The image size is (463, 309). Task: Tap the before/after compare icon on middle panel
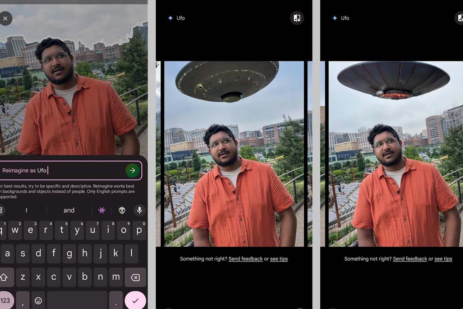tap(297, 18)
